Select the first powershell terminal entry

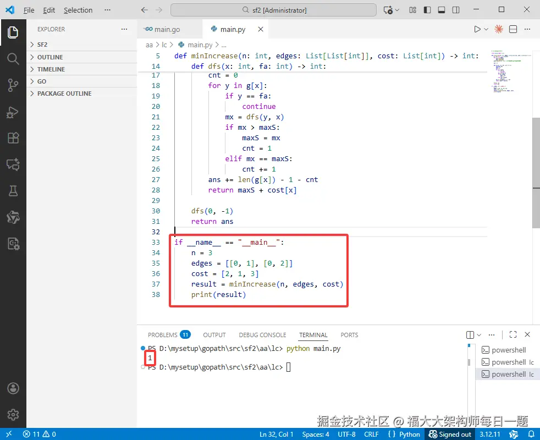coord(507,350)
